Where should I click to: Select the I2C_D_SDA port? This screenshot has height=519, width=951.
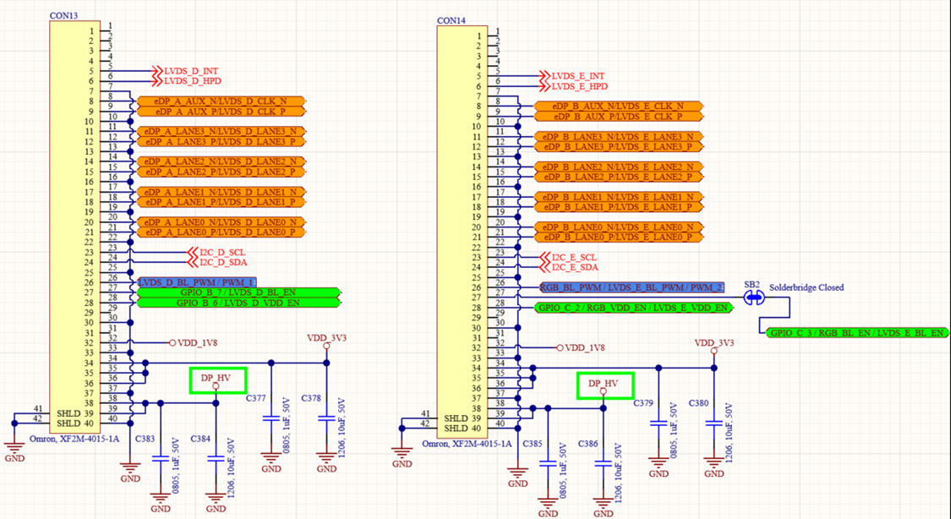click(216, 263)
